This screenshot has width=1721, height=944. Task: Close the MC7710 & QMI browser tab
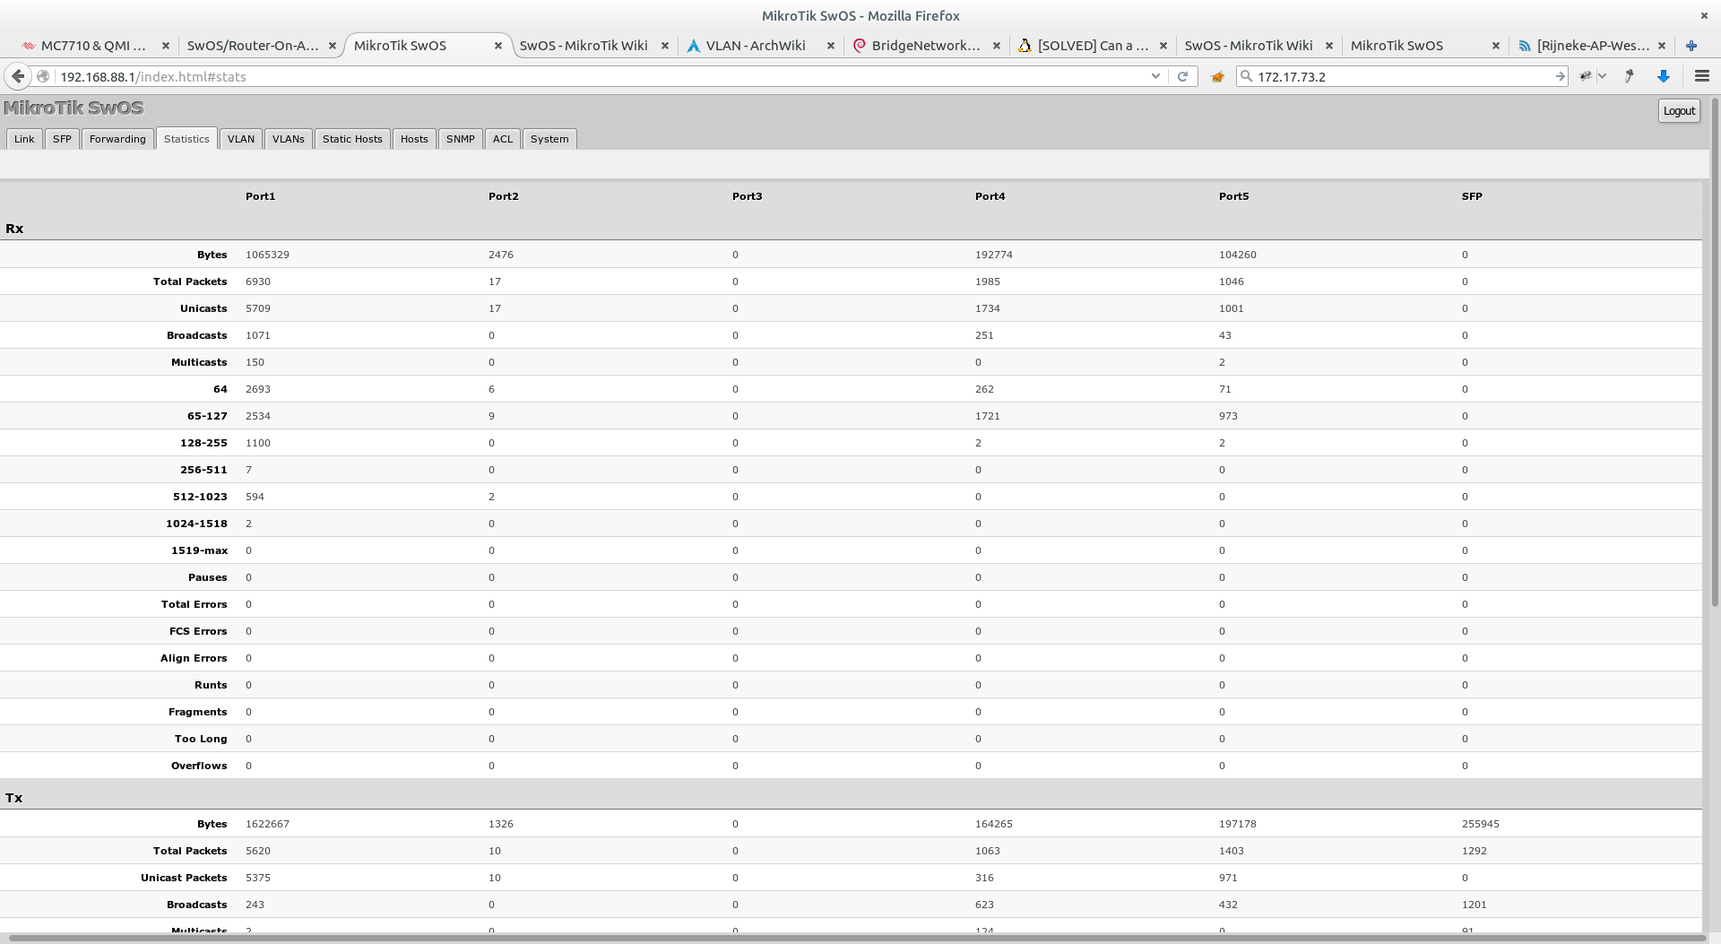pyautogui.click(x=165, y=46)
